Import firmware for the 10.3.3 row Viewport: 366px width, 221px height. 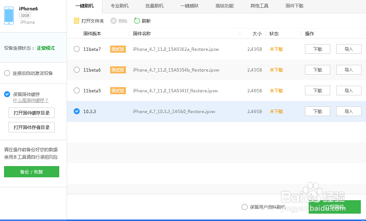click(349, 111)
